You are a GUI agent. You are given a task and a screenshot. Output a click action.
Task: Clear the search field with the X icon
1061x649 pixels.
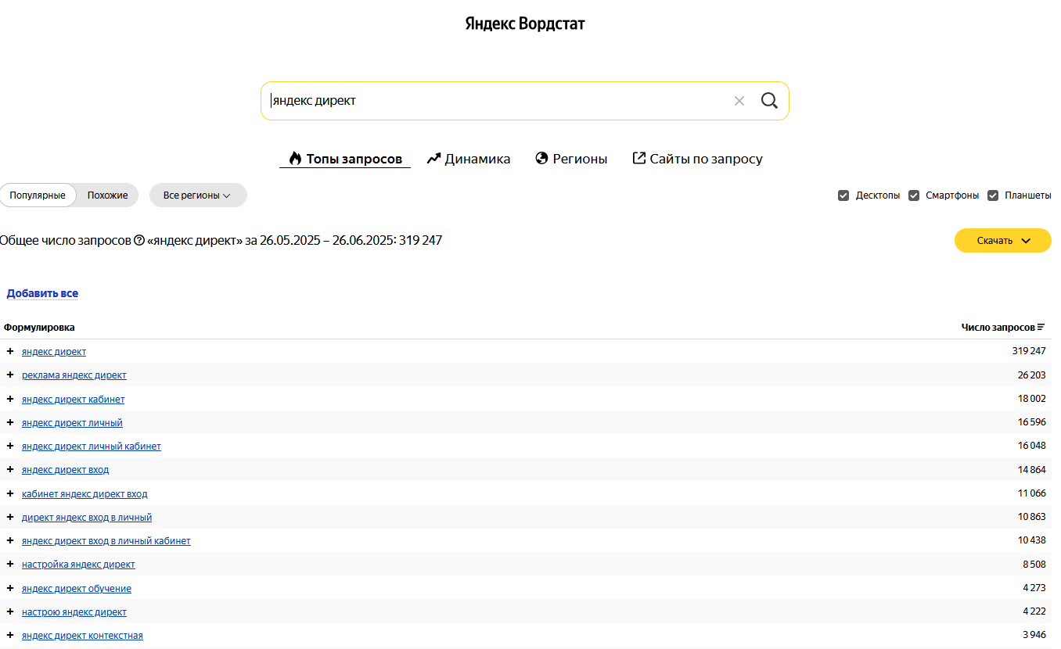point(739,101)
